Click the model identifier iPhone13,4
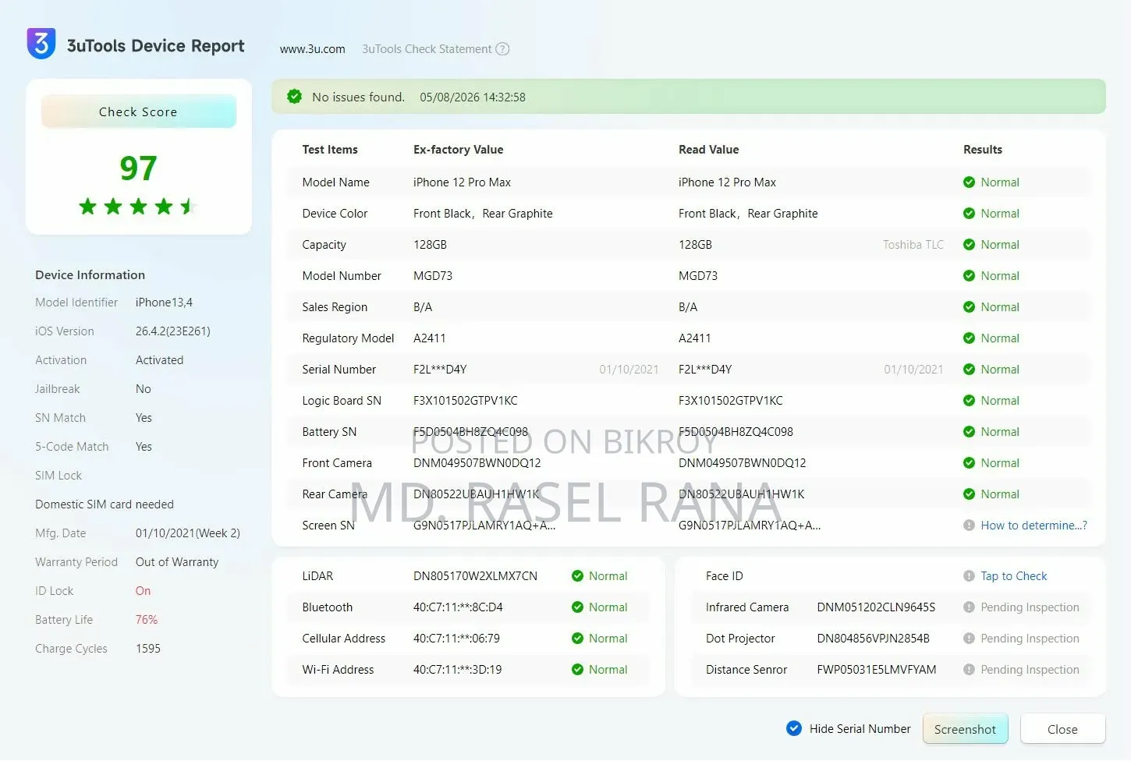1131x761 pixels. 164,303
